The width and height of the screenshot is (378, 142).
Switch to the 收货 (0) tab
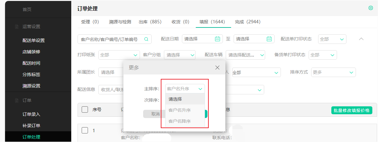click(x=180, y=22)
